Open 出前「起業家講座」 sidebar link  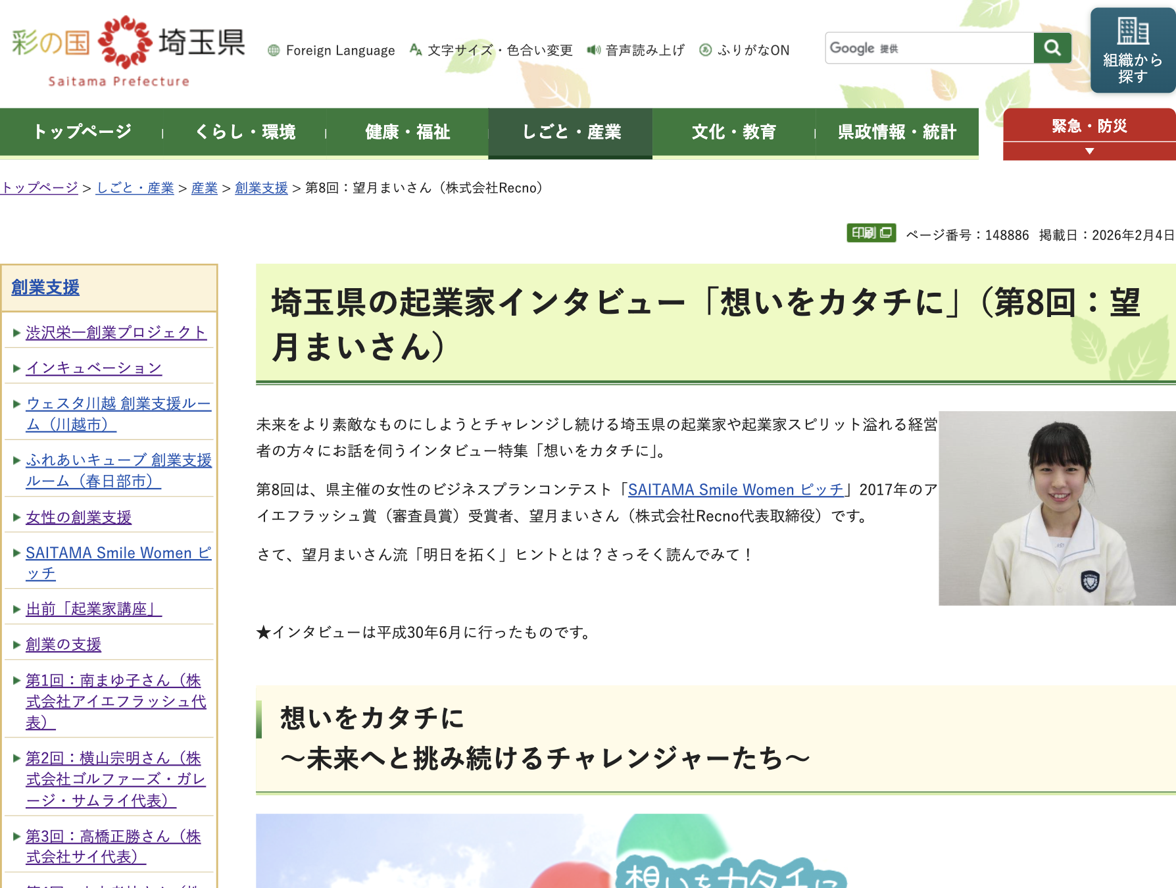pos(94,609)
